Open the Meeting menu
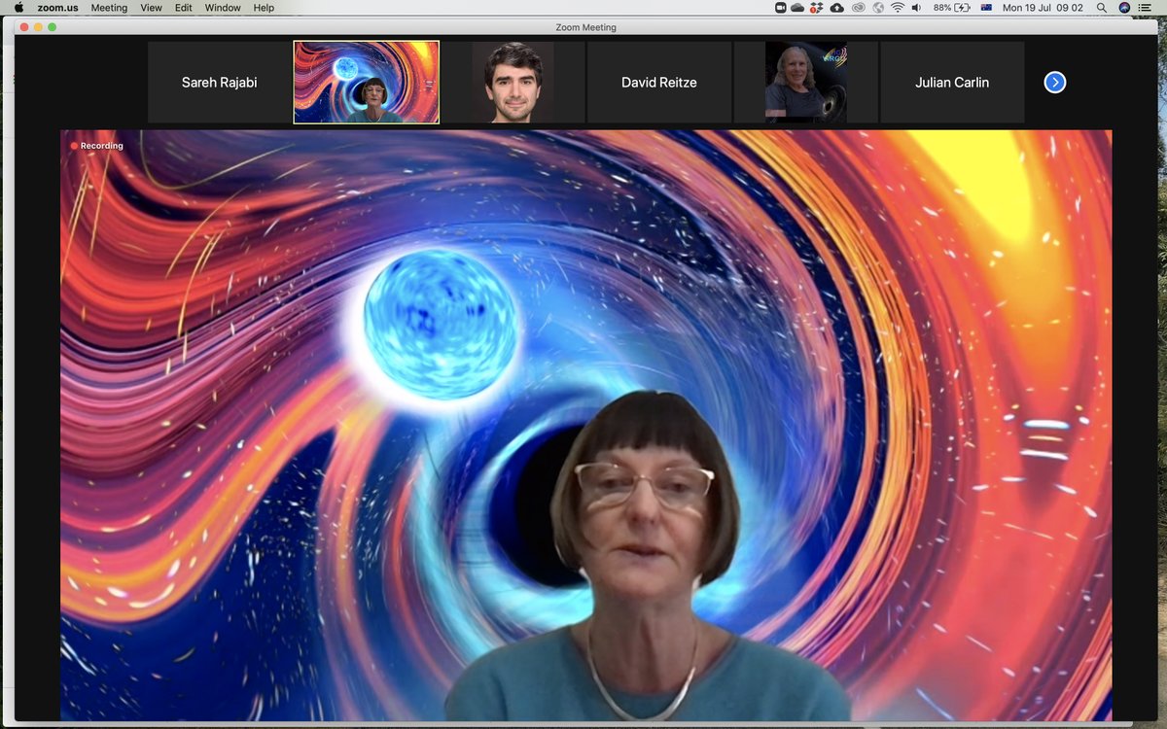This screenshot has height=729, width=1167. [109, 8]
